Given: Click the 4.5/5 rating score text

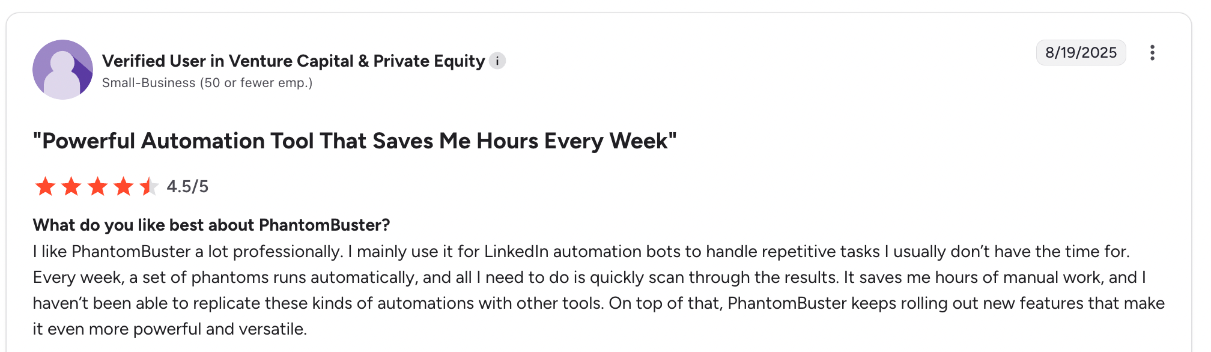Looking at the screenshot, I should pyautogui.click(x=187, y=187).
